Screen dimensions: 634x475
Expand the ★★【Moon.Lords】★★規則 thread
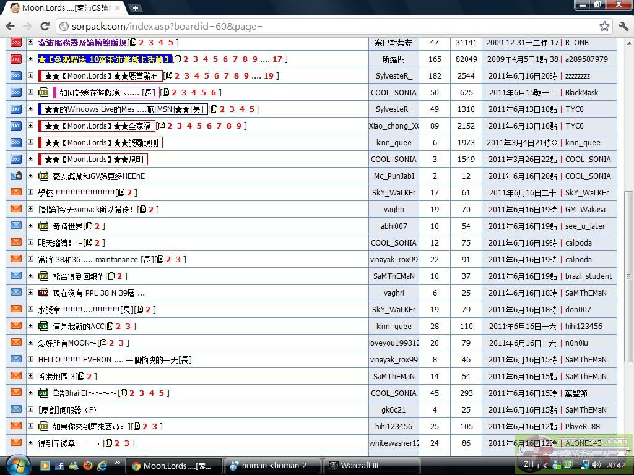click(30, 159)
